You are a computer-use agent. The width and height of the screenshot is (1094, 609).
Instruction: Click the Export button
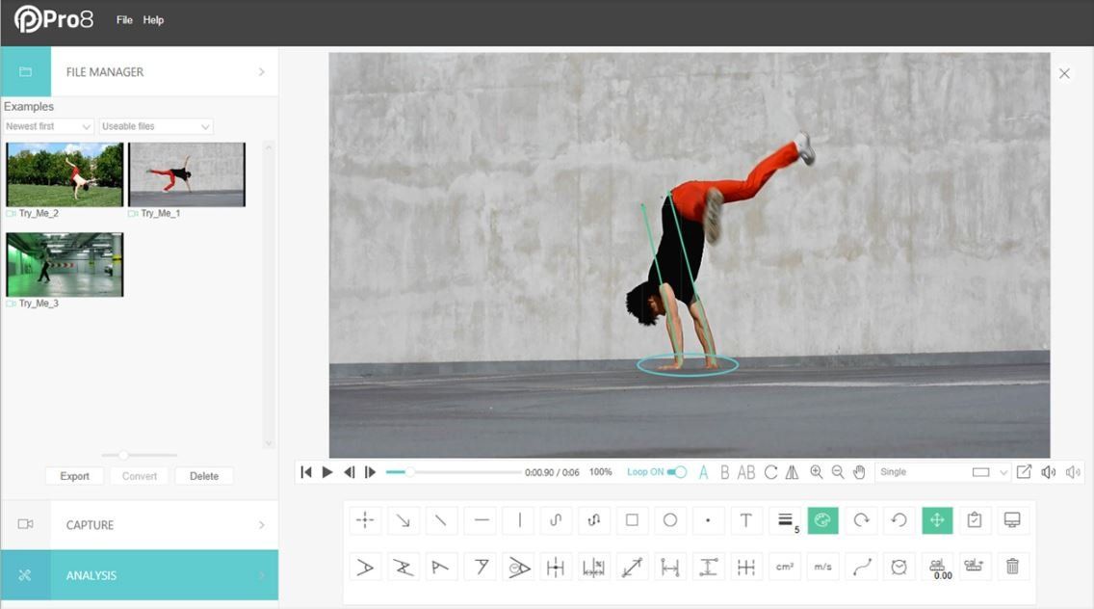(x=74, y=476)
